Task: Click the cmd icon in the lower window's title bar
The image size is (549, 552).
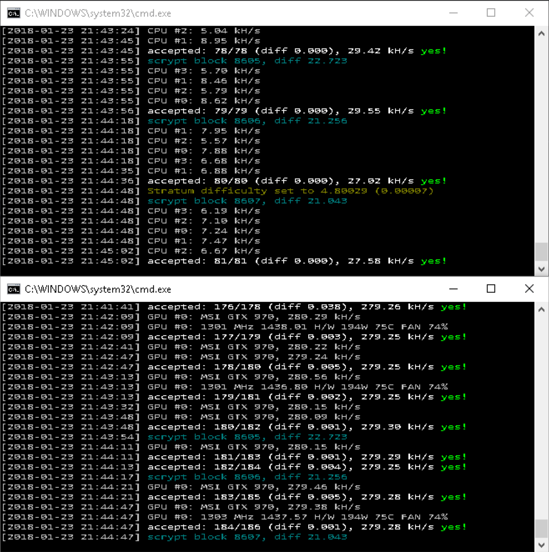Action: point(13,289)
